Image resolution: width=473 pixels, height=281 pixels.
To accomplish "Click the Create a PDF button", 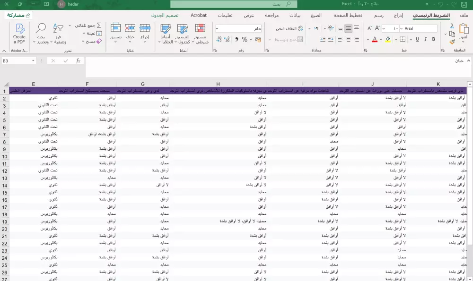I will 19,34.
